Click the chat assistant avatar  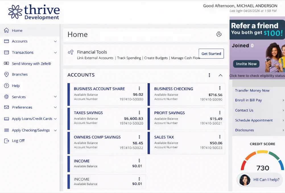tap(244, 180)
